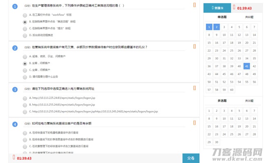This screenshot has width=266, height=163.
Task: Jump to multi-choice question 7 under 多选题
Action: point(254,111)
